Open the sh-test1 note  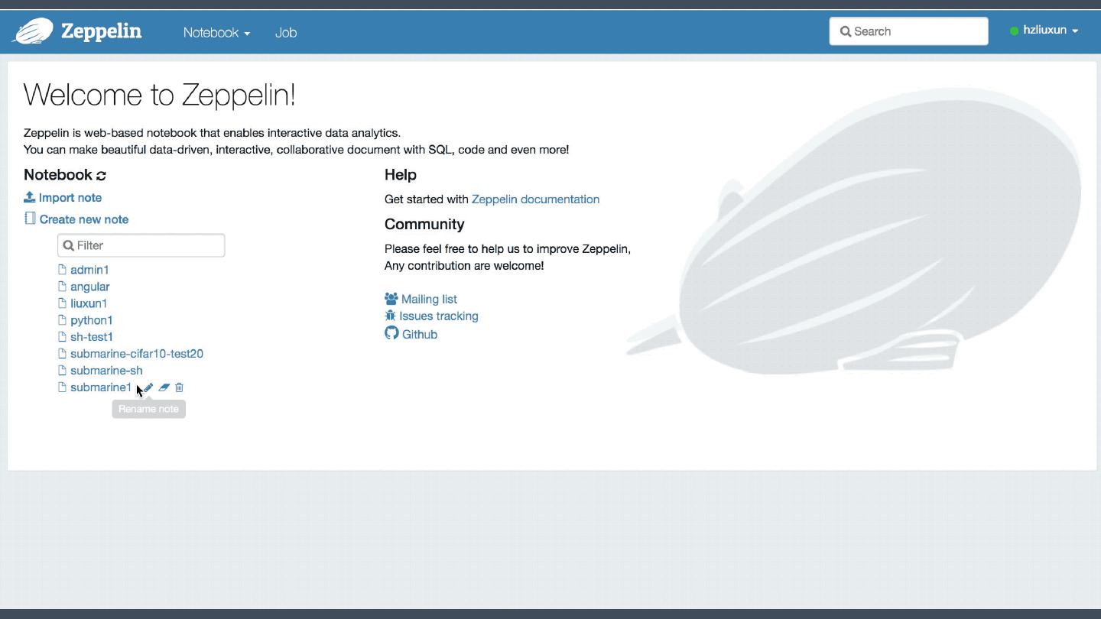tap(92, 337)
